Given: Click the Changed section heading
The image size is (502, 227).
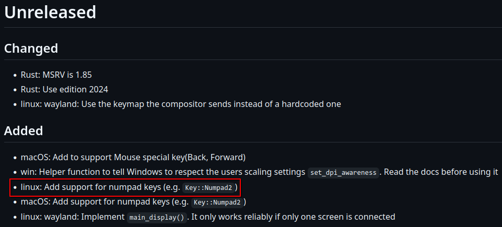Looking at the screenshot, I should (31, 49).
